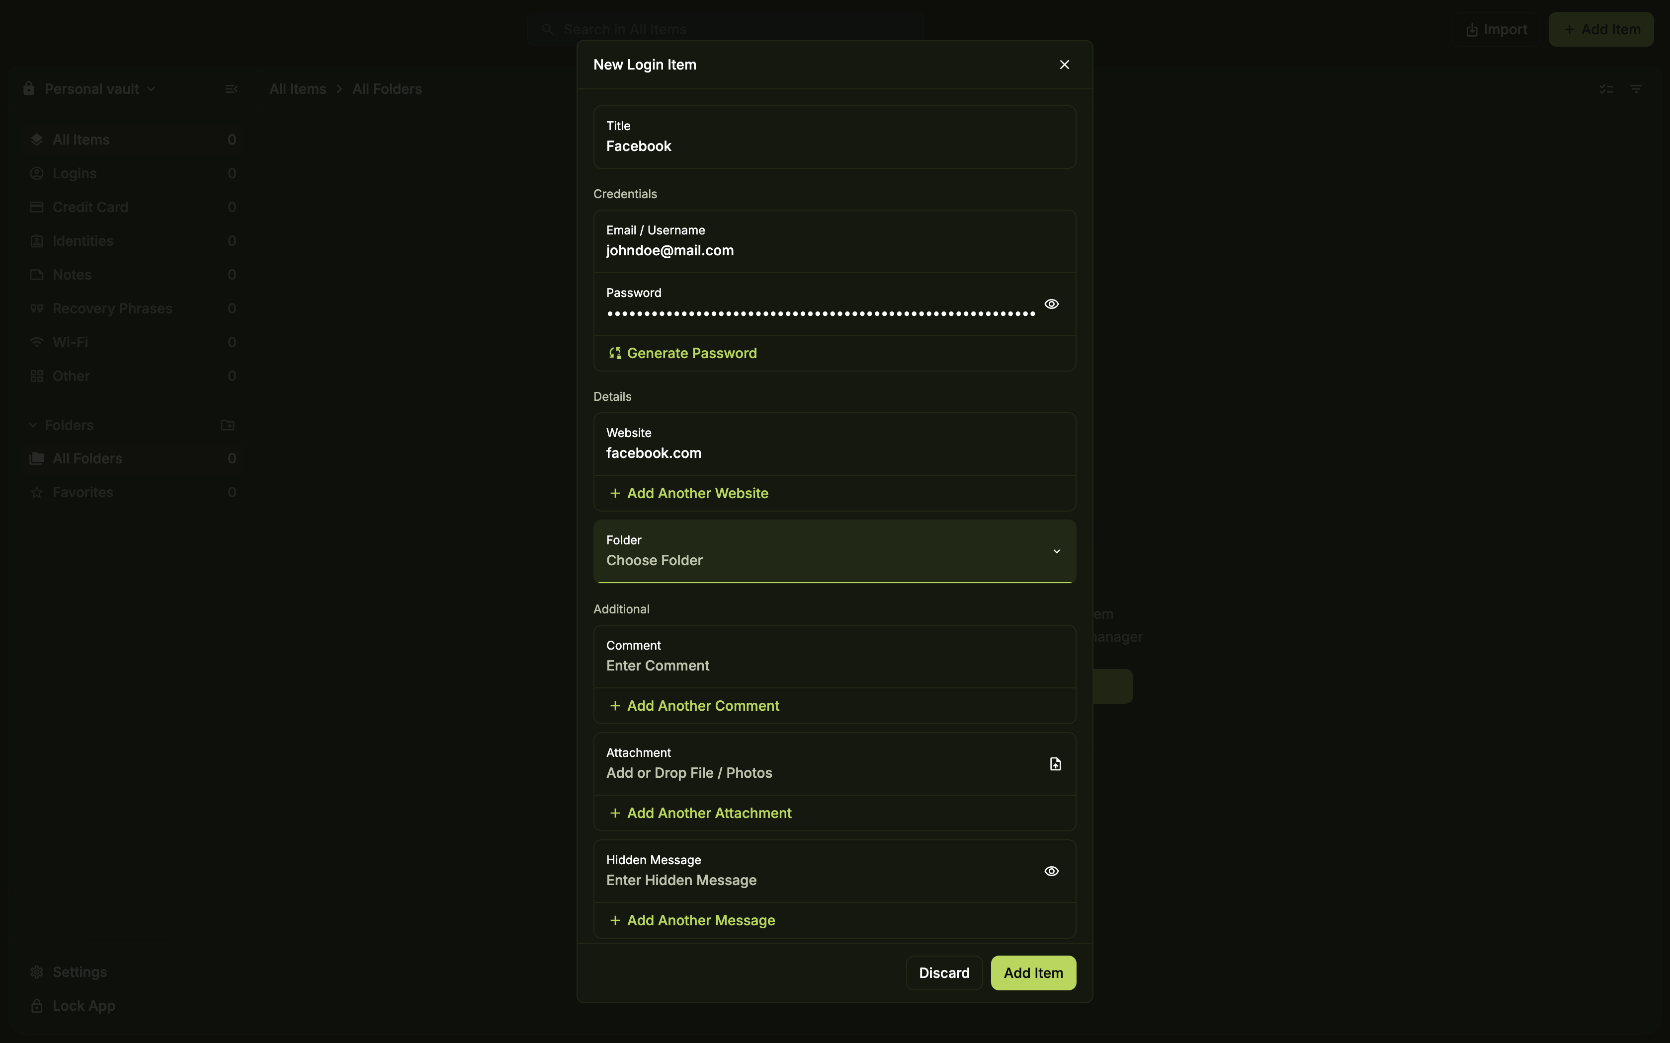Close the New Login Item dialog
This screenshot has width=1670, height=1043.
pos(1064,64)
